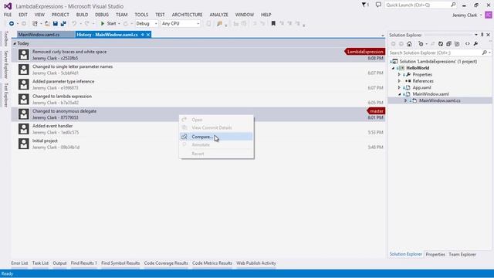The image size is (494, 278).
Task: Open the Server Explorer side tab
Action: point(5,65)
